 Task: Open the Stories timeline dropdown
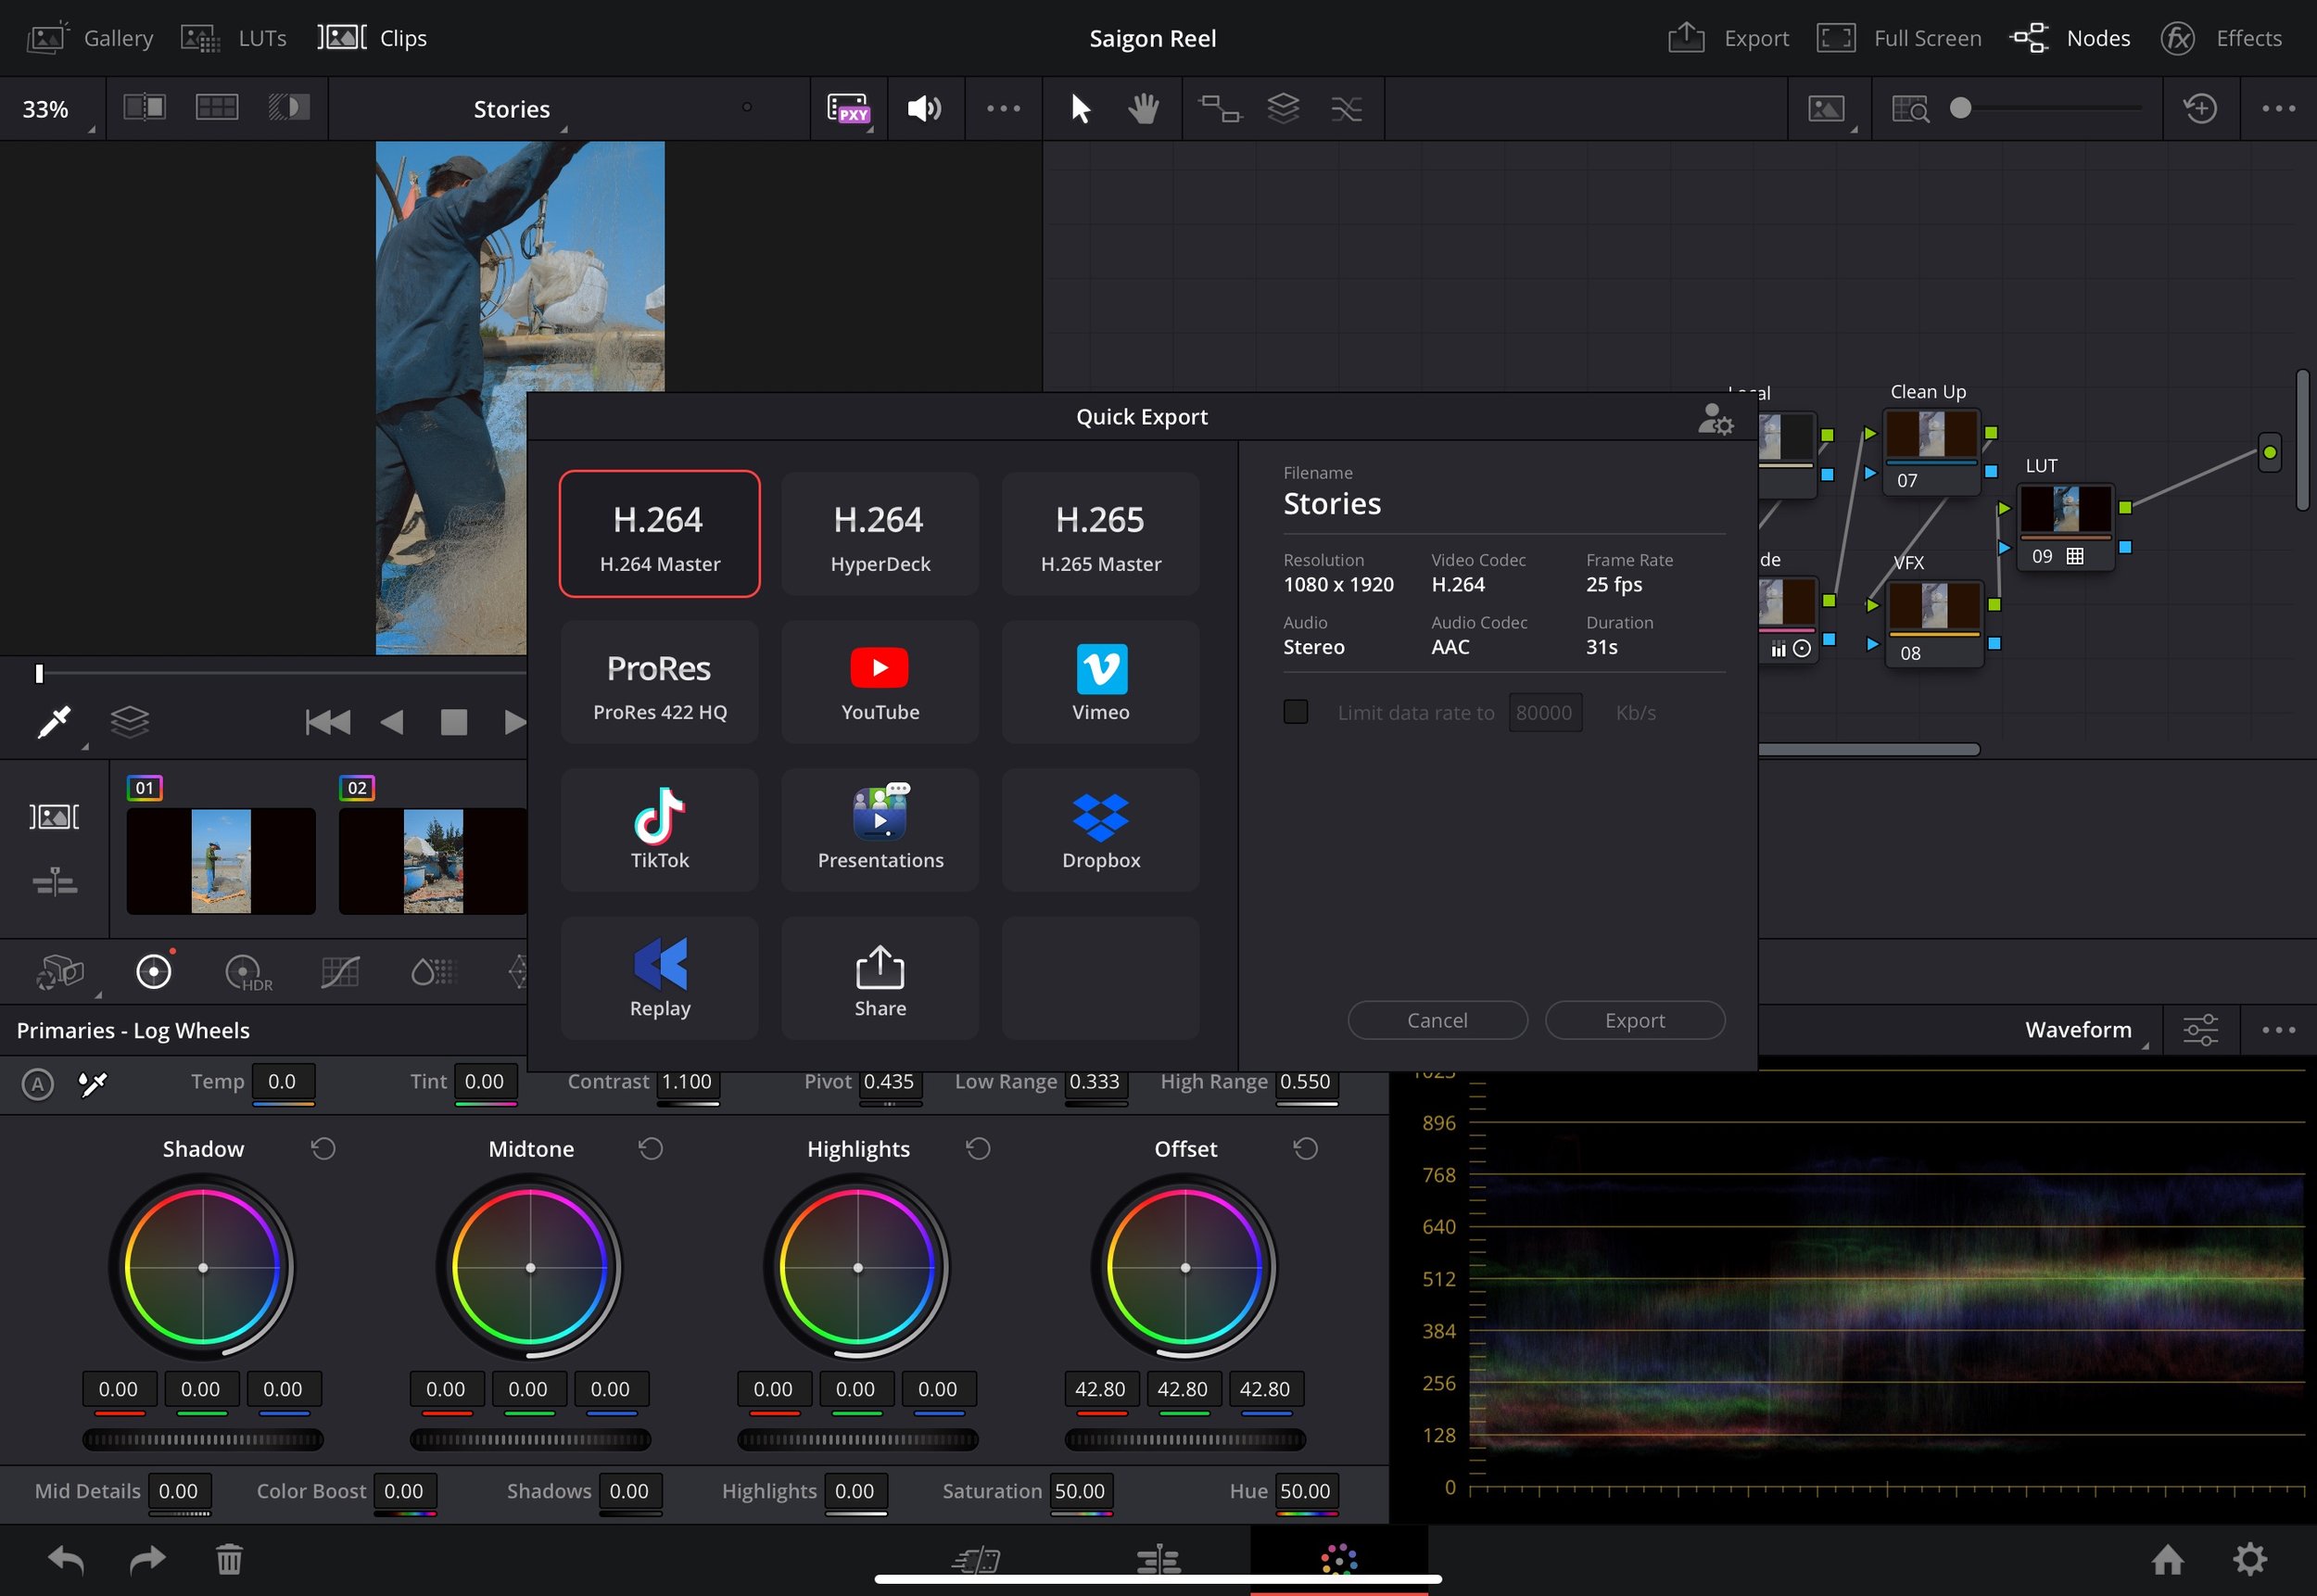click(x=512, y=109)
